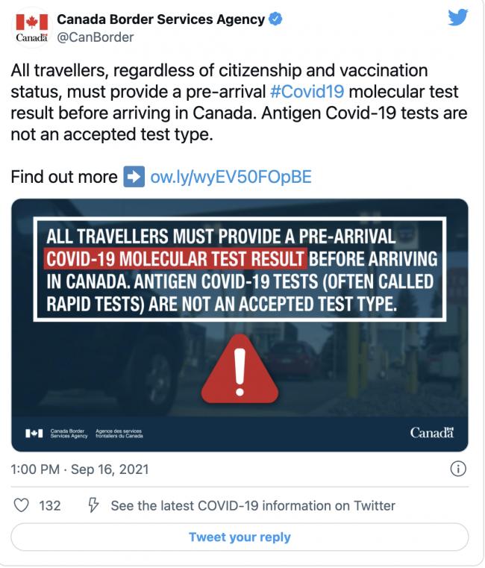The width and height of the screenshot is (485, 568).
Task: Like the tweet with heart icon
Action: tap(21, 505)
